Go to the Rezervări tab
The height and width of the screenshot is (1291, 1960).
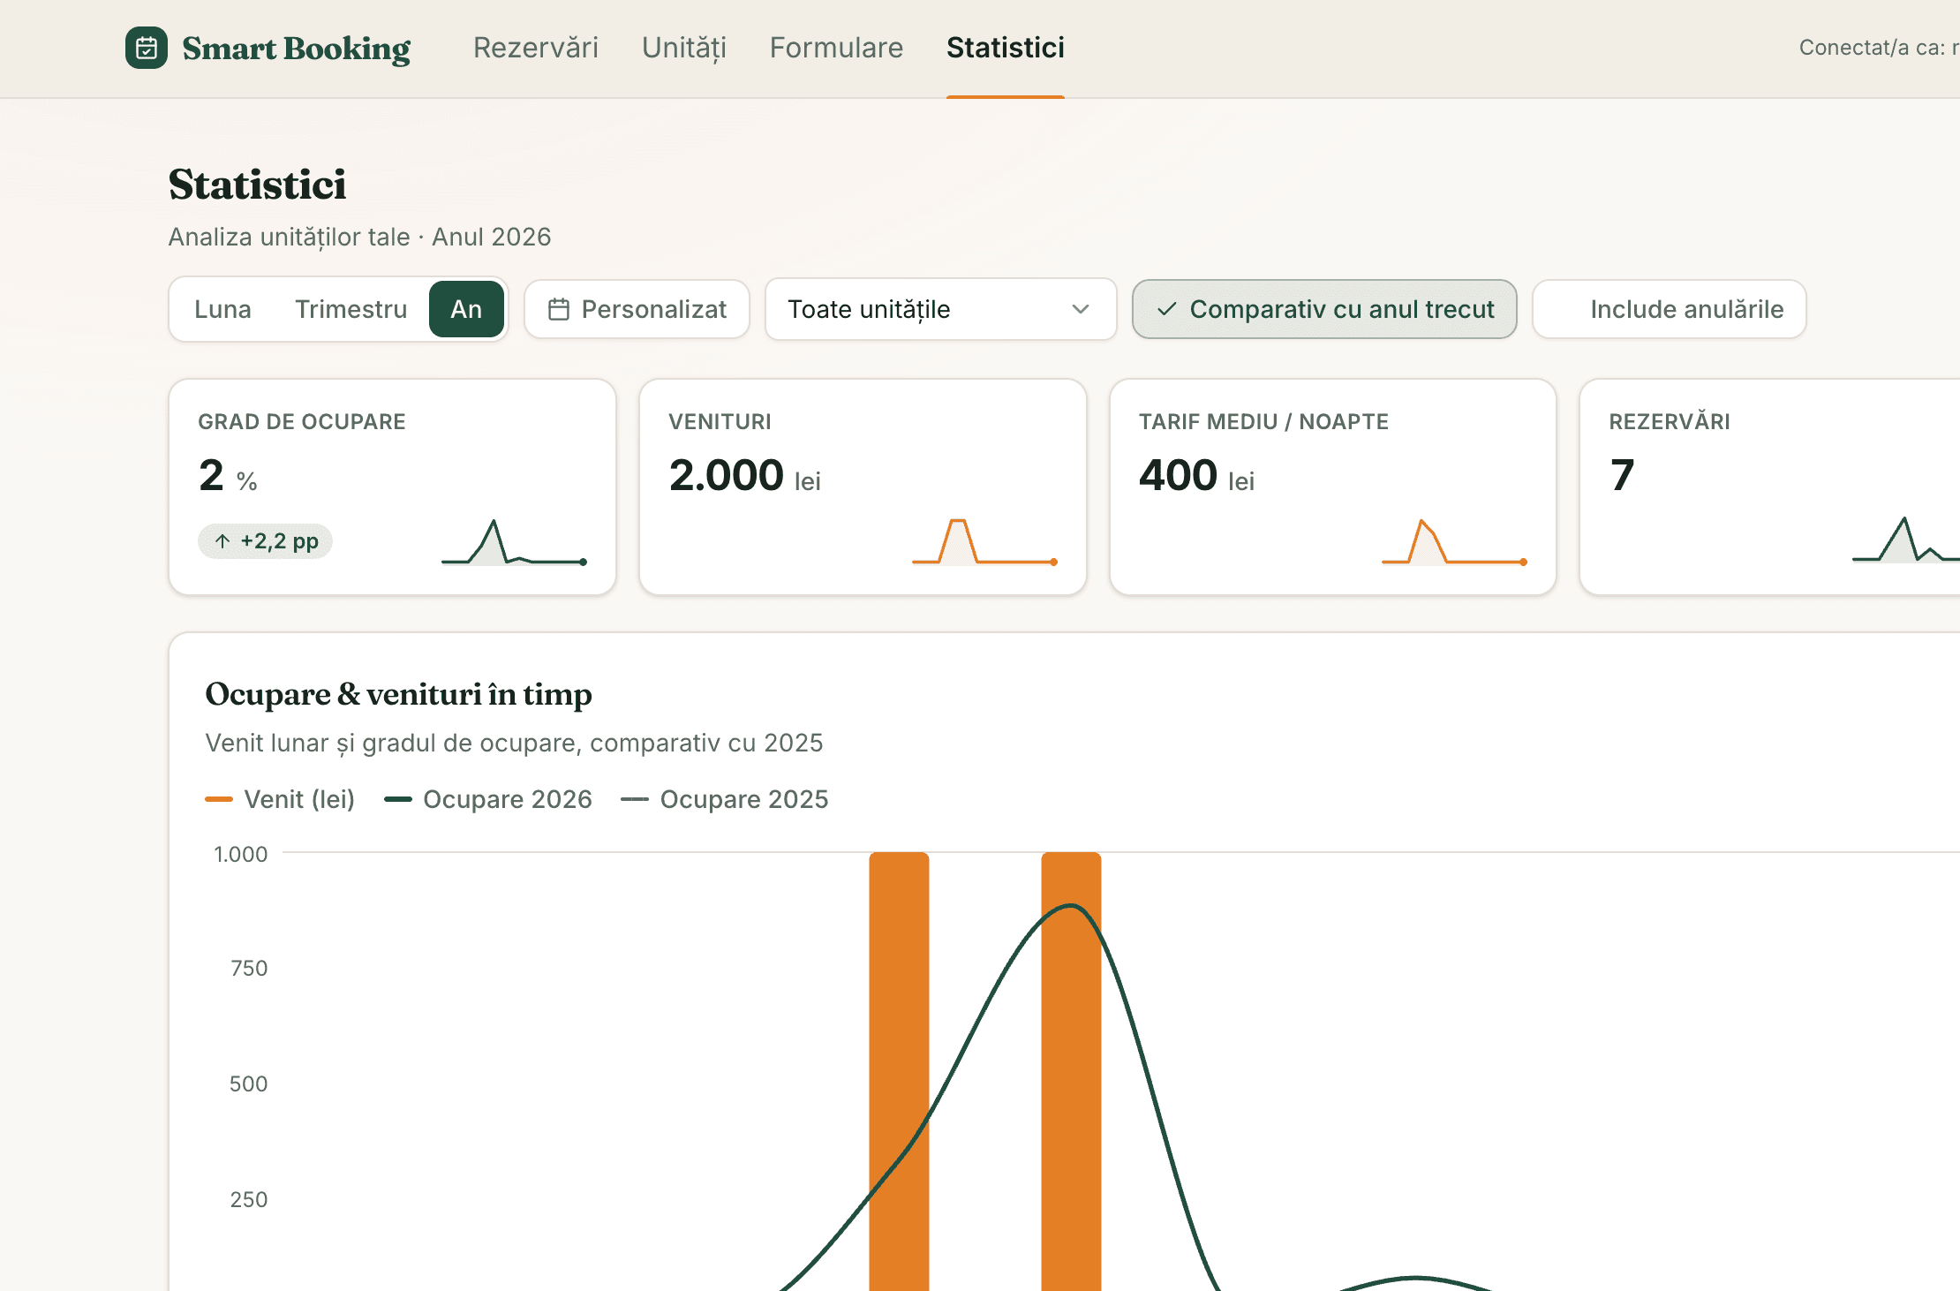pos(536,48)
